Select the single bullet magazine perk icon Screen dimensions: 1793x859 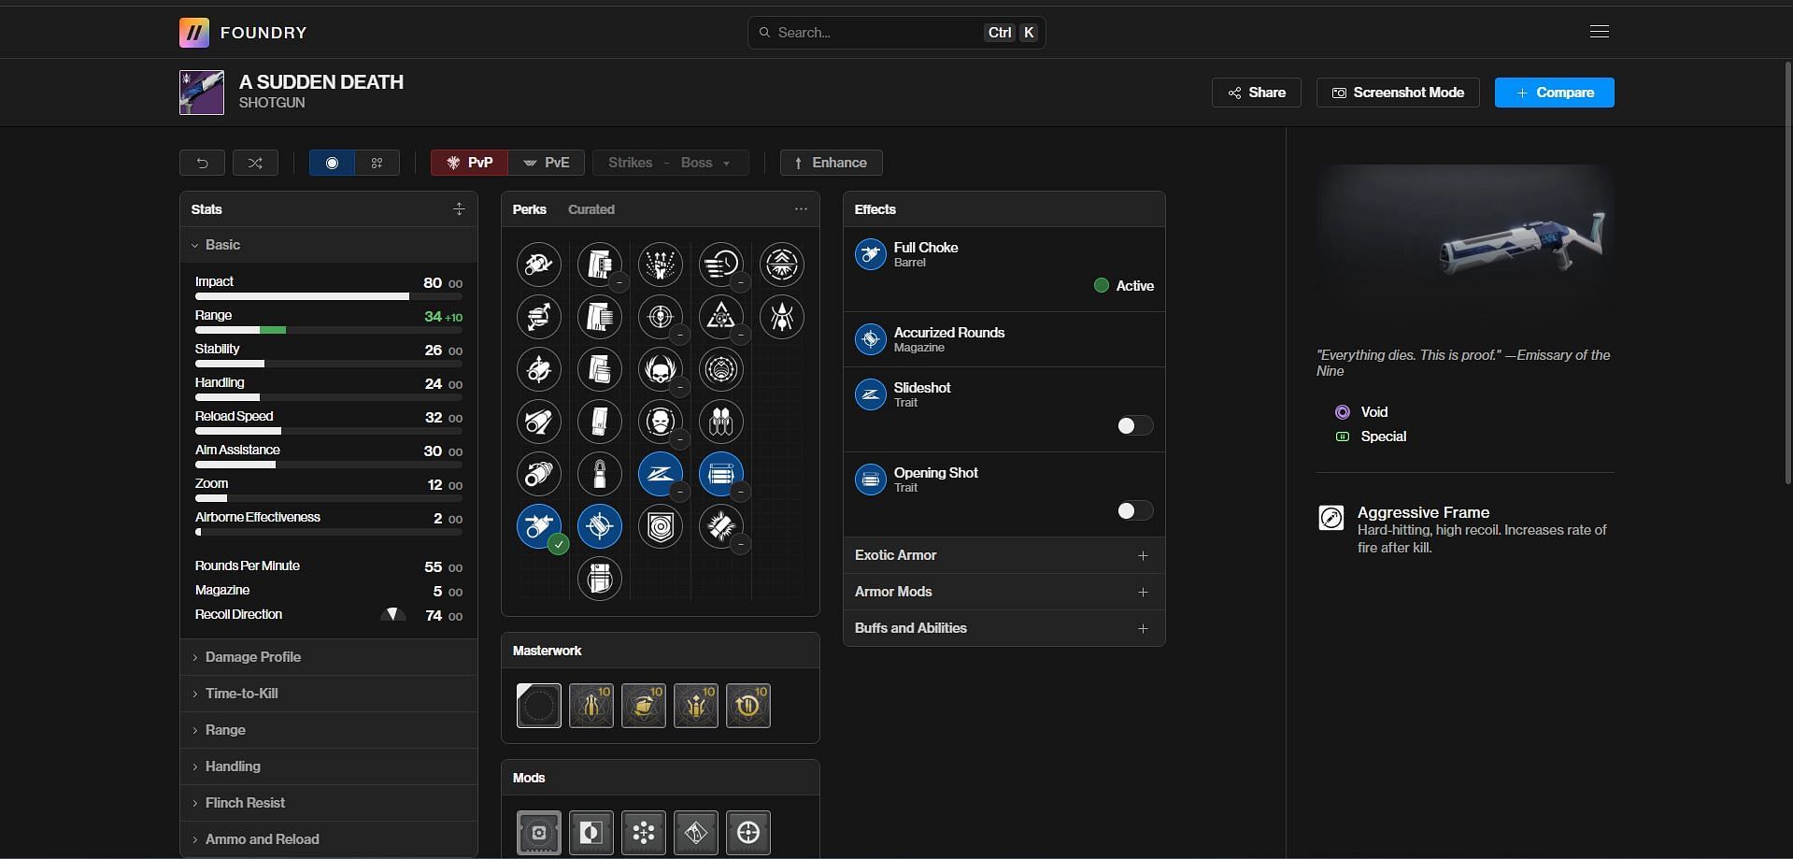pos(600,474)
